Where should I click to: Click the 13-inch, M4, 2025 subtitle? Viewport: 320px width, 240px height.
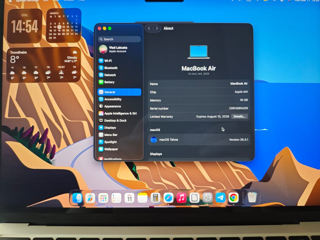click(x=199, y=74)
